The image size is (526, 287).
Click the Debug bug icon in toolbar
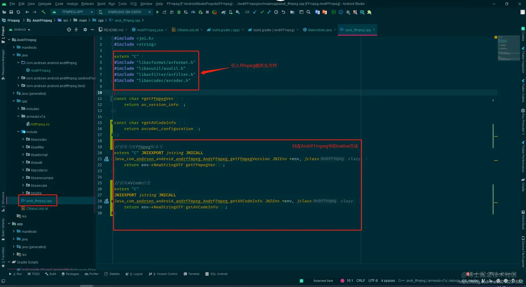click(179, 12)
